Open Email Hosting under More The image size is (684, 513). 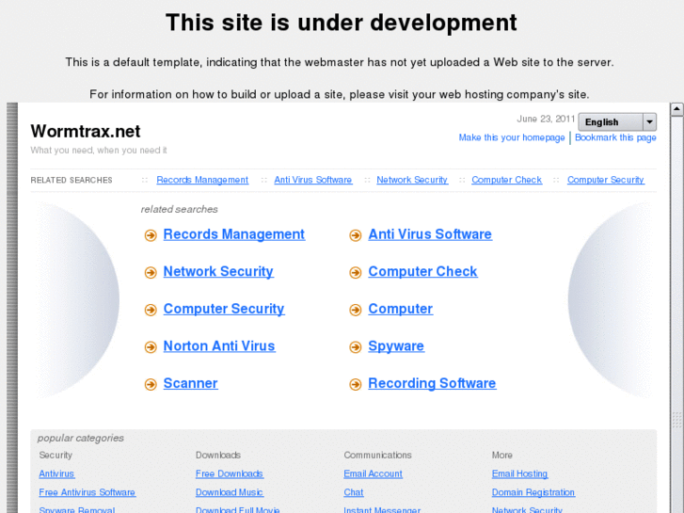519,473
